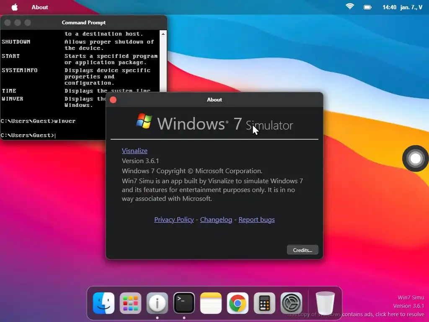Screen dimensions: 429x322
Task: Click the Windows logo in About window
Action: [x=144, y=121]
